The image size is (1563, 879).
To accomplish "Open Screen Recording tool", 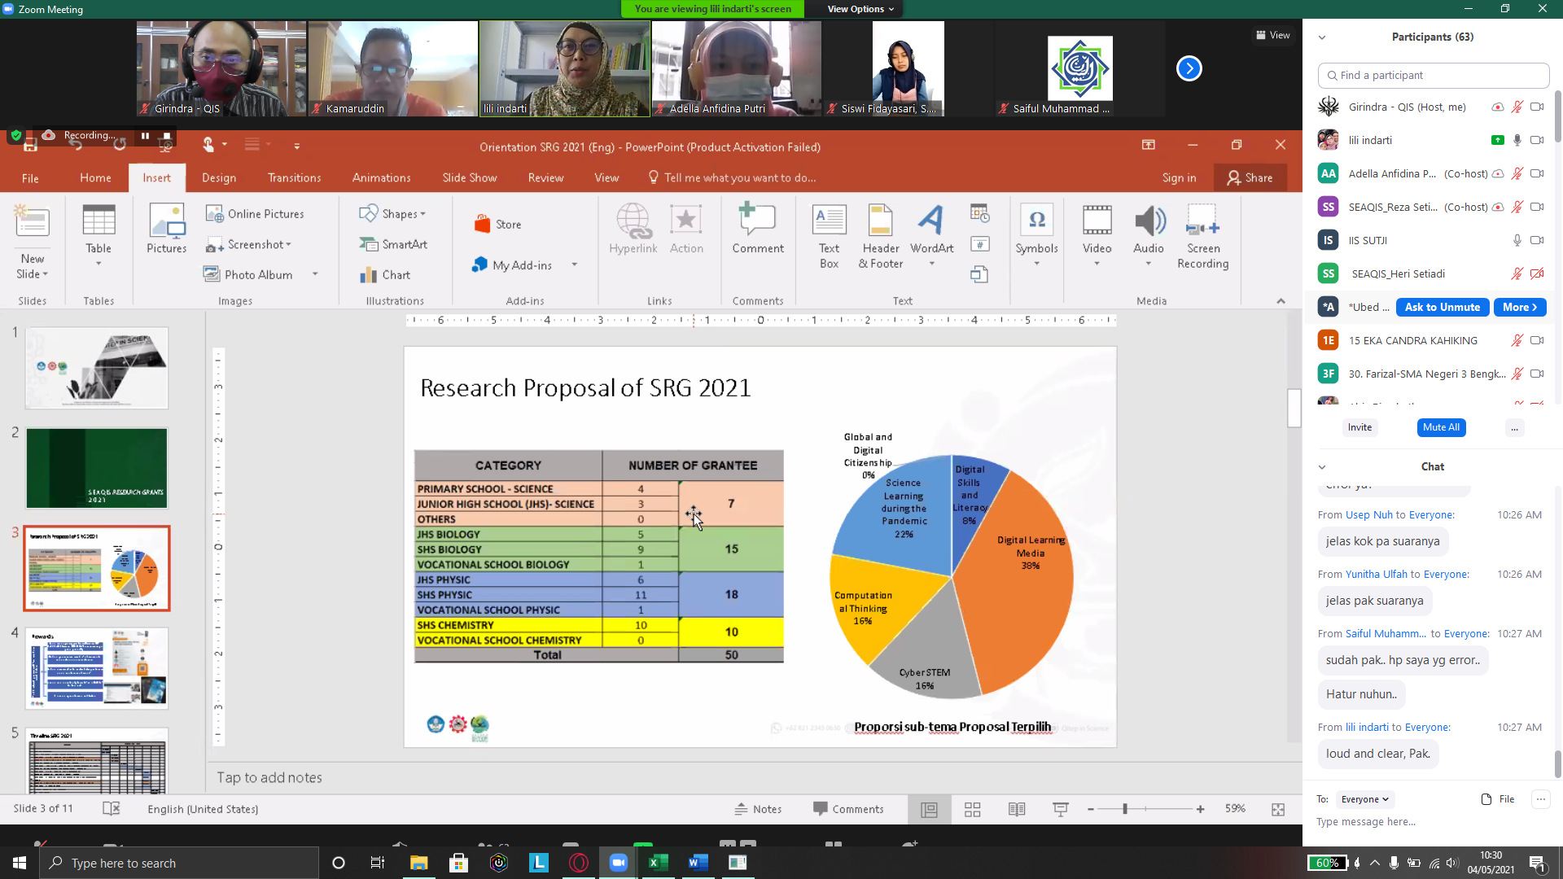I will (1202, 234).
